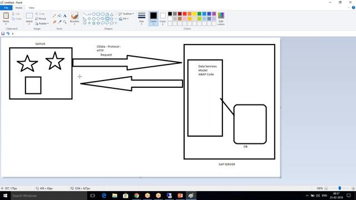Select Color 1 foreground box
This screenshot has height=200, width=356.
pyautogui.click(x=154, y=18)
